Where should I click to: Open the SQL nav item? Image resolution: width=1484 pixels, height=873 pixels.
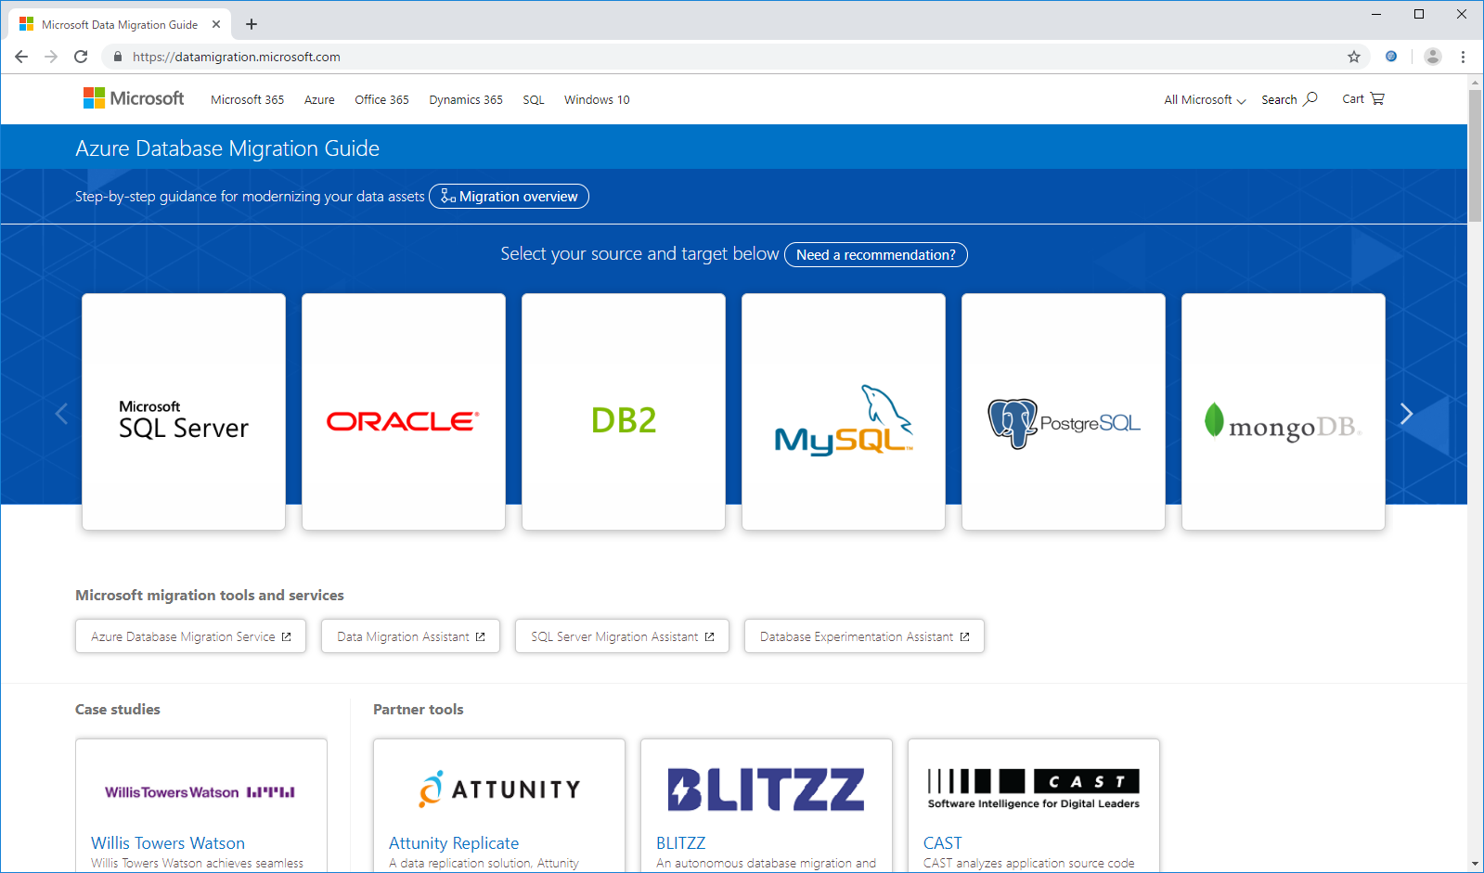(534, 99)
